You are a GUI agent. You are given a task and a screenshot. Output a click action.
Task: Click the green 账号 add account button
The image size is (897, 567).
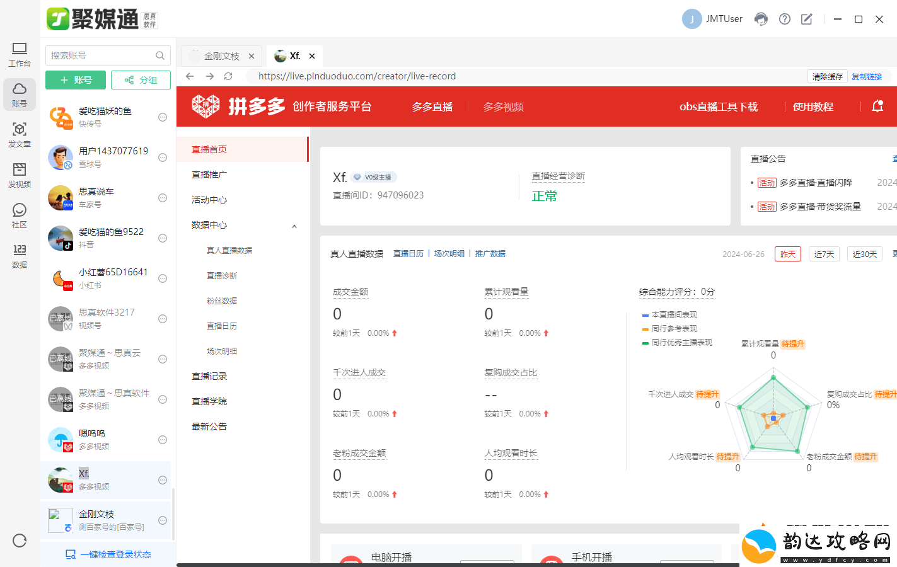(76, 80)
